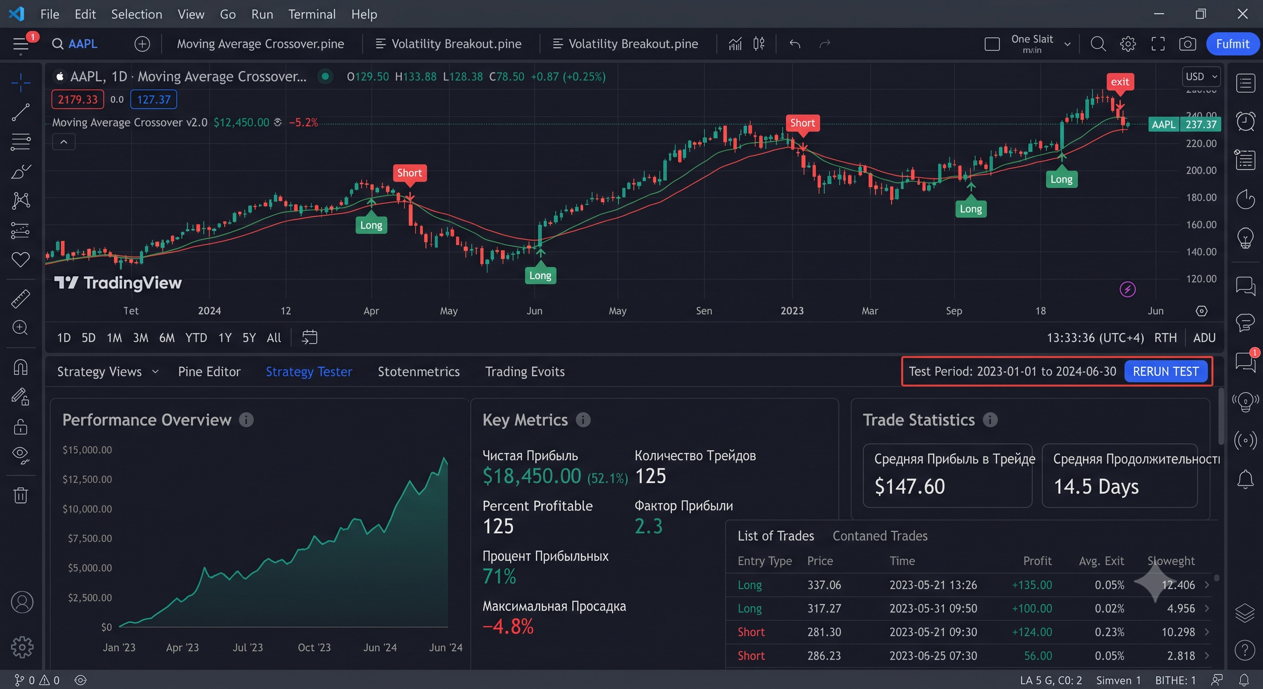Image resolution: width=1263 pixels, height=689 pixels.
Task: Toggle lock all drawings
Action: [21, 426]
